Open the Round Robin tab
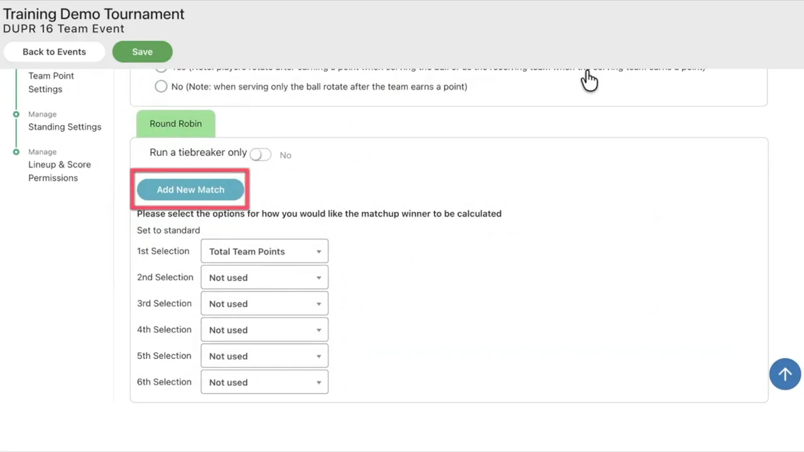Viewport: 804px width, 452px height. (x=176, y=124)
